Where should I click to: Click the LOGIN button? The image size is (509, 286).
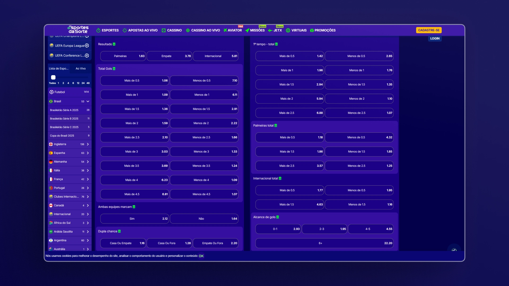[435, 39]
